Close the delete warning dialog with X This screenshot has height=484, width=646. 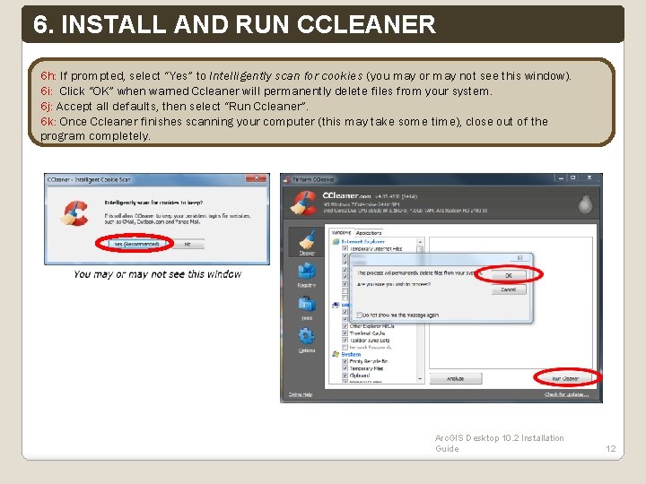pos(519,257)
